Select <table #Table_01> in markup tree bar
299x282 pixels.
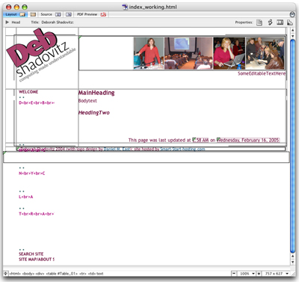click(61, 274)
